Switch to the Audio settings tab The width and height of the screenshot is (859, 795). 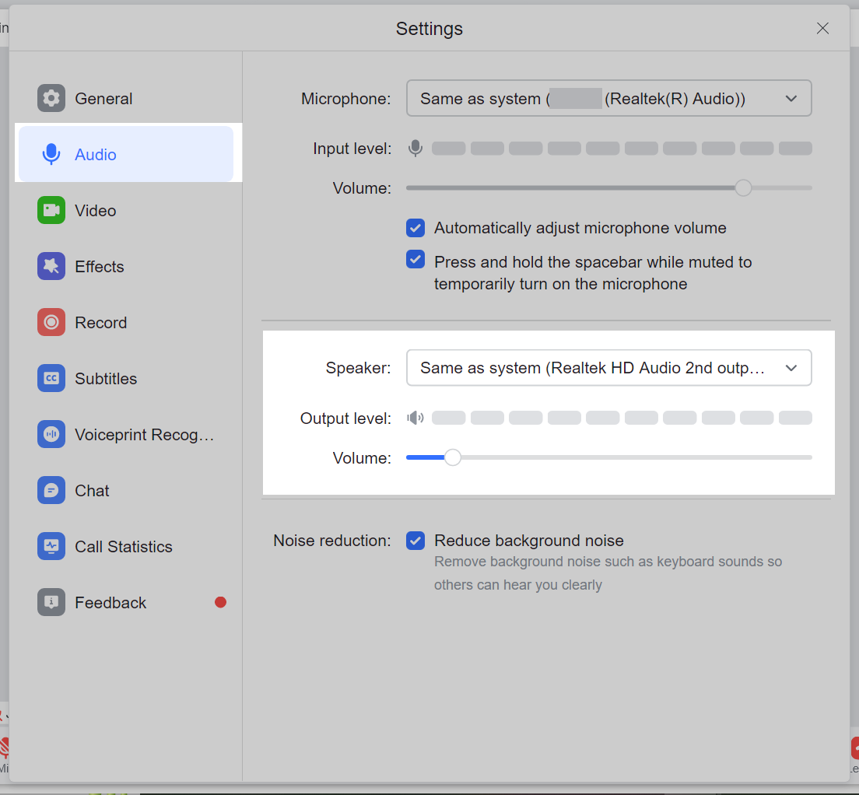[125, 155]
